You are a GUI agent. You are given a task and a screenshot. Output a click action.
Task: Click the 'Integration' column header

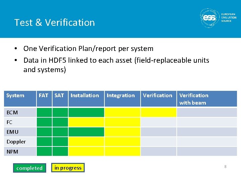(123, 99)
